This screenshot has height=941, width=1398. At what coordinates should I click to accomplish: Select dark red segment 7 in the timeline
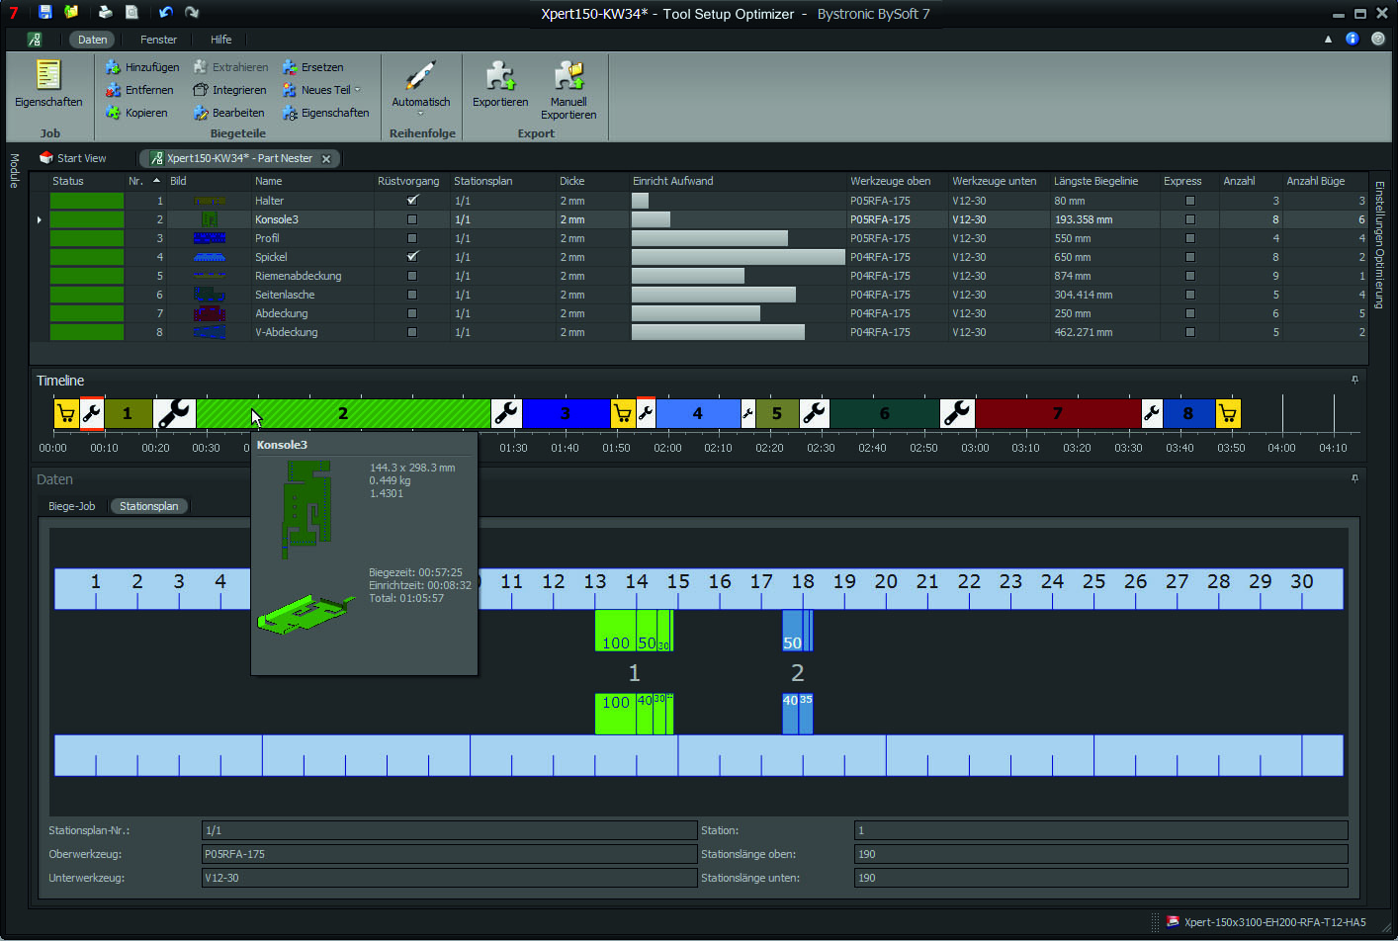[1058, 413]
